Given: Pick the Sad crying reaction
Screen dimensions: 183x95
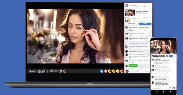Looking at the screenshot, I should tap(118, 71).
